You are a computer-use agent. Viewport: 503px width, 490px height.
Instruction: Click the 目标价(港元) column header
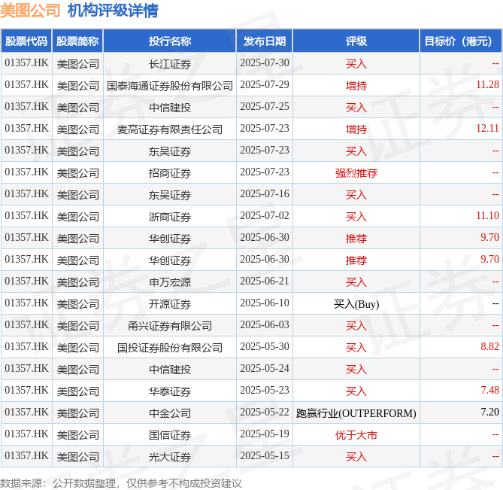click(461, 41)
